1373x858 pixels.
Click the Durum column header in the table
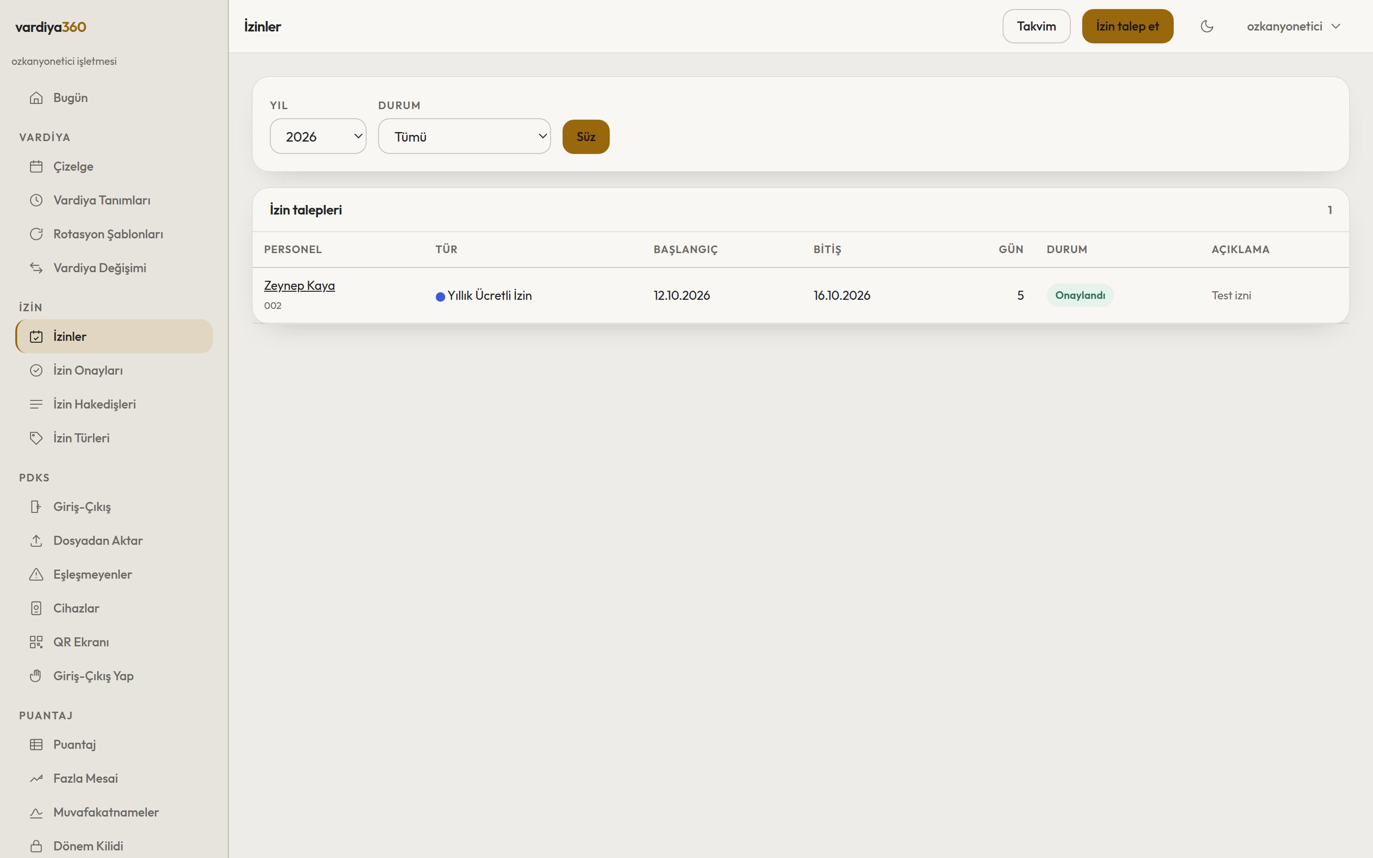[1066, 250]
